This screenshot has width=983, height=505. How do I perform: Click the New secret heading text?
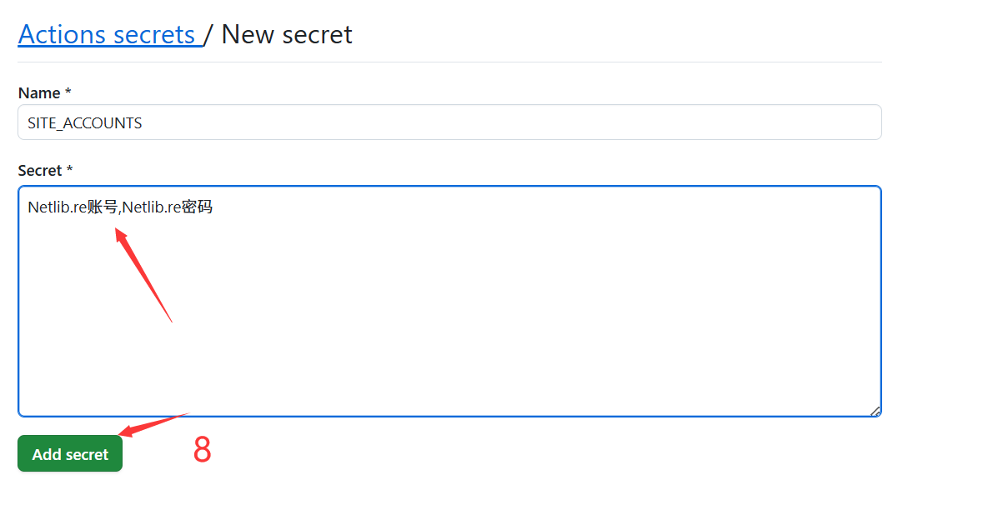pos(287,34)
